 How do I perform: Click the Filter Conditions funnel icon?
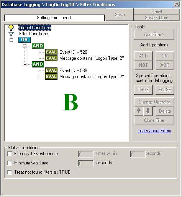click(11, 34)
